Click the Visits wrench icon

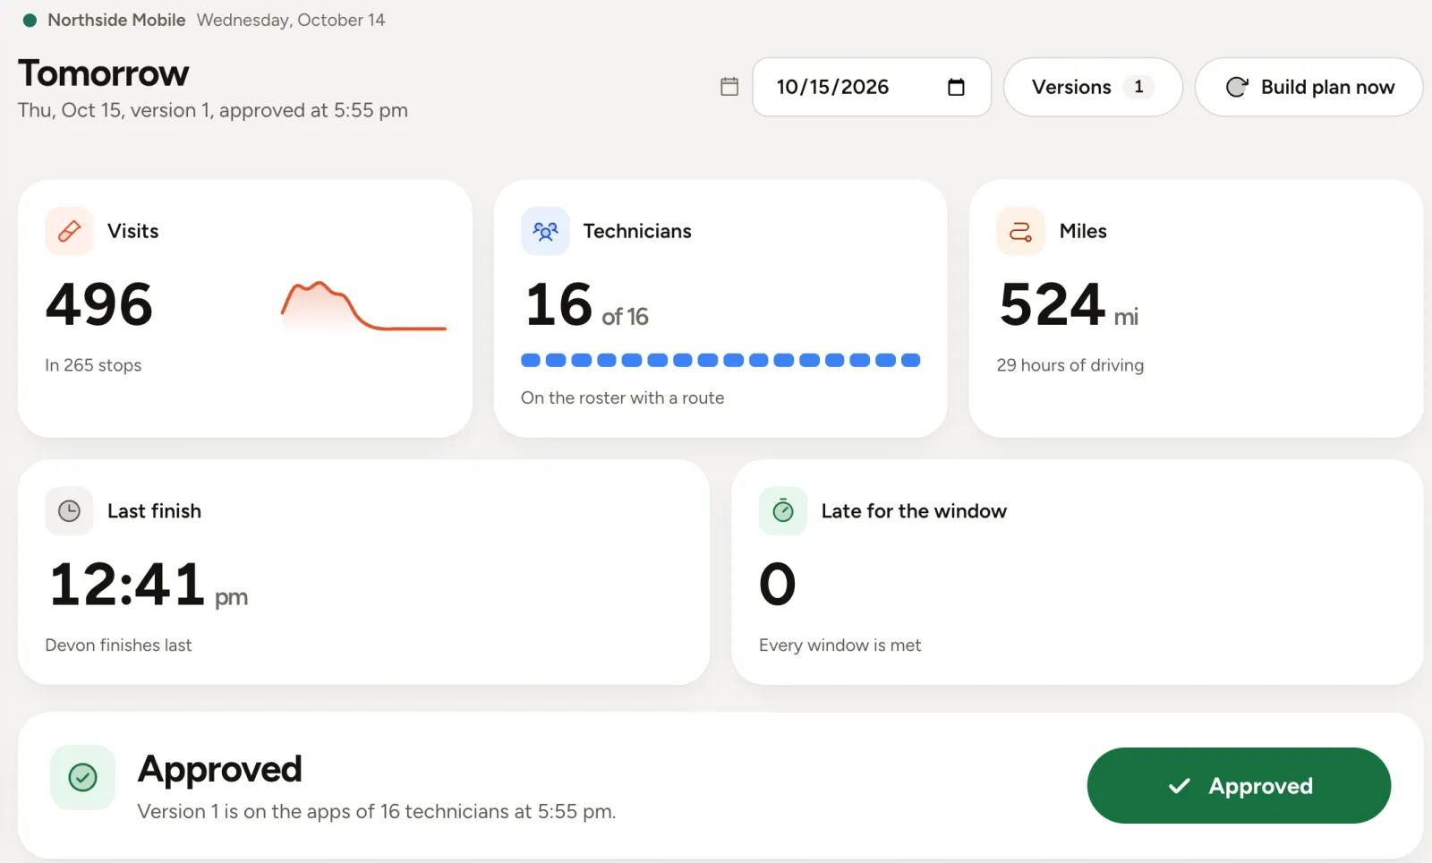coord(69,231)
